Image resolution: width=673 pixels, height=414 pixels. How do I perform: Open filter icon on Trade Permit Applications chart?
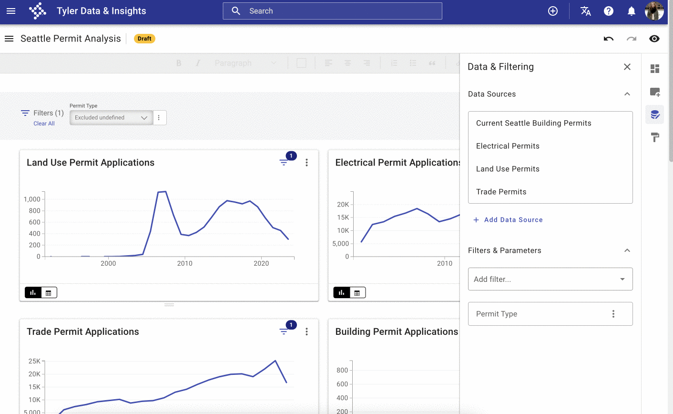[x=284, y=331]
